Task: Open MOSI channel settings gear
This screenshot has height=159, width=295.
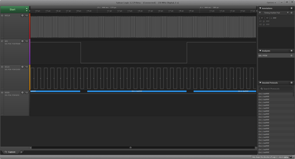Action: tap(22, 93)
